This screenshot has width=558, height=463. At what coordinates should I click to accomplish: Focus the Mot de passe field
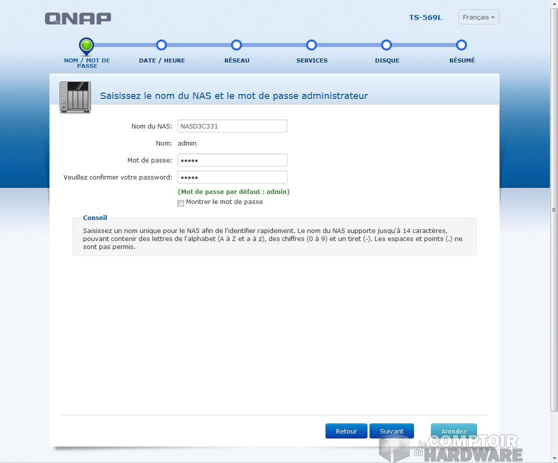pyautogui.click(x=232, y=160)
